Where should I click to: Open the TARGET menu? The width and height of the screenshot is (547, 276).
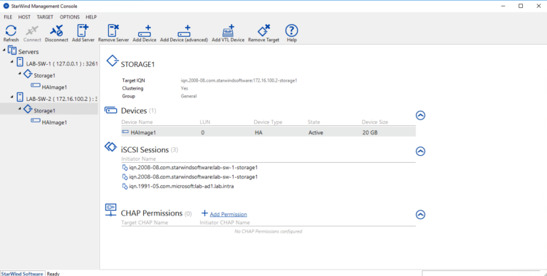coord(45,17)
